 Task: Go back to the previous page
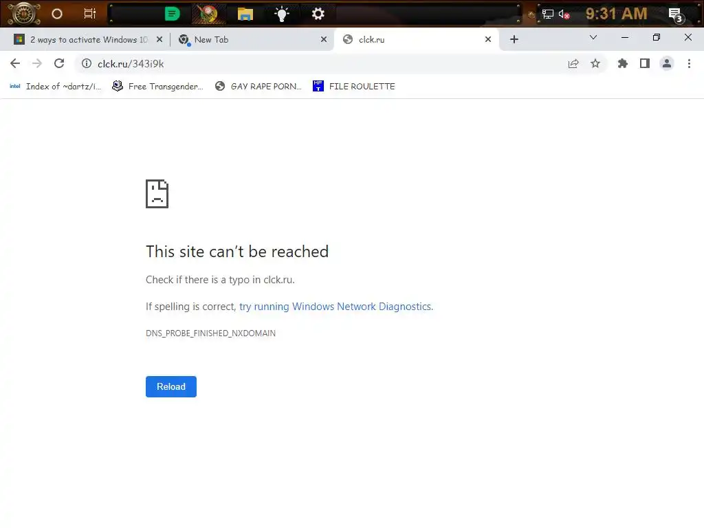point(15,64)
